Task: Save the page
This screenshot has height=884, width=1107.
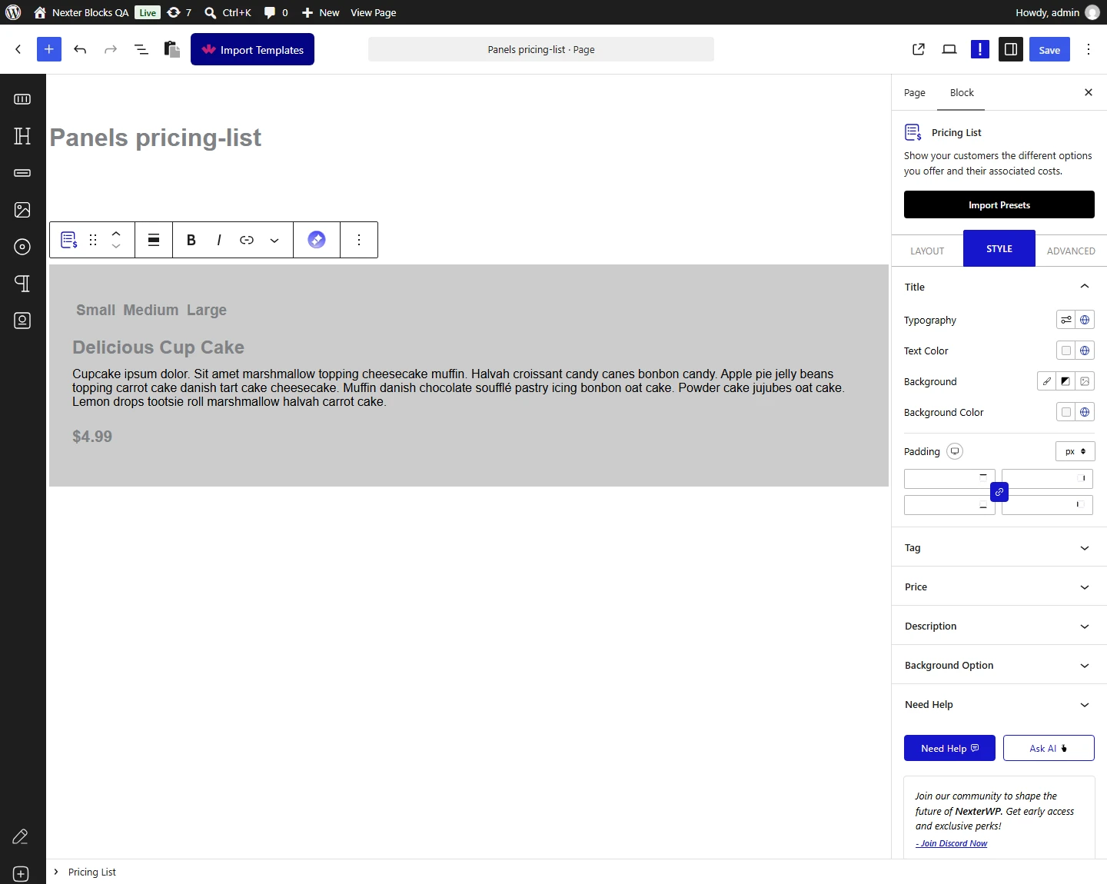Action: [1049, 49]
